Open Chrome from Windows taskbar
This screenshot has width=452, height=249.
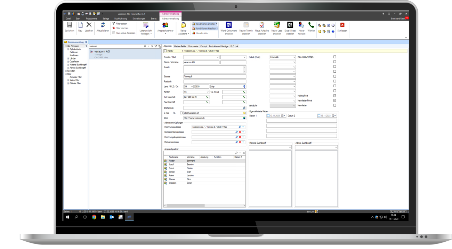click(x=94, y=217)
